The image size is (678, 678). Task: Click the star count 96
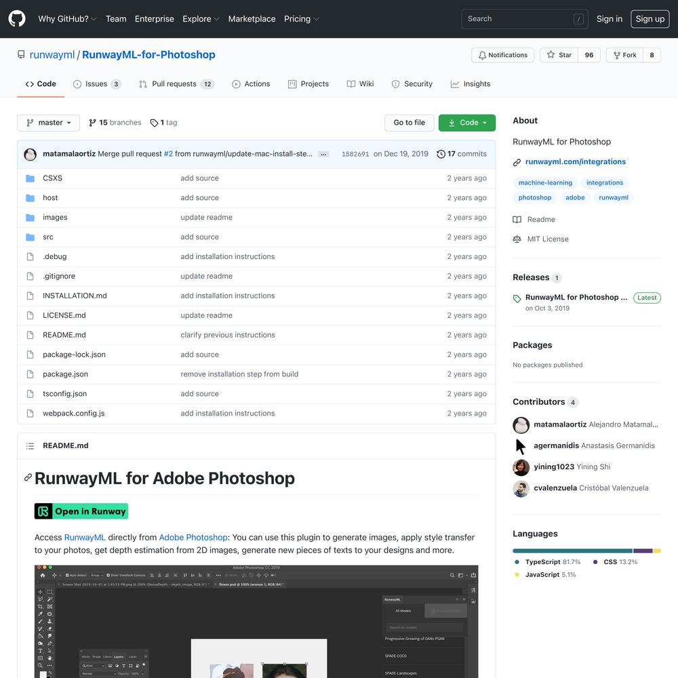click(589, 55)
